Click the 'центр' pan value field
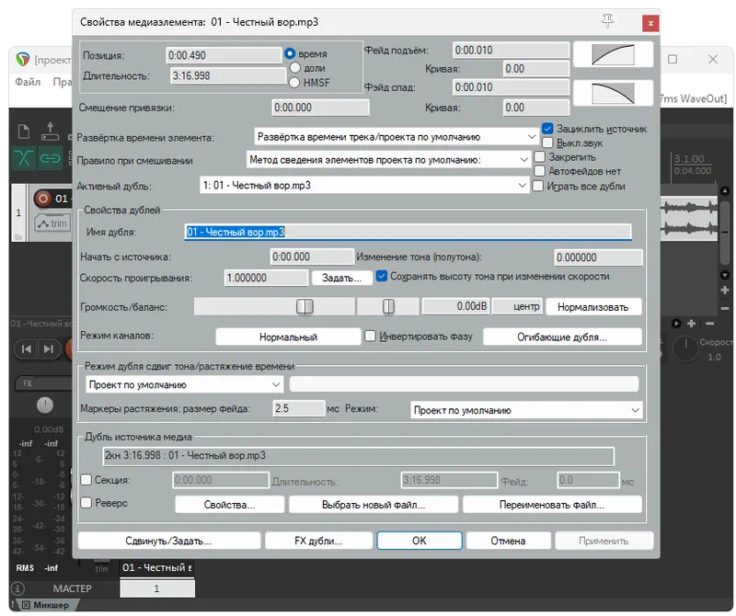 coord(517,306)
